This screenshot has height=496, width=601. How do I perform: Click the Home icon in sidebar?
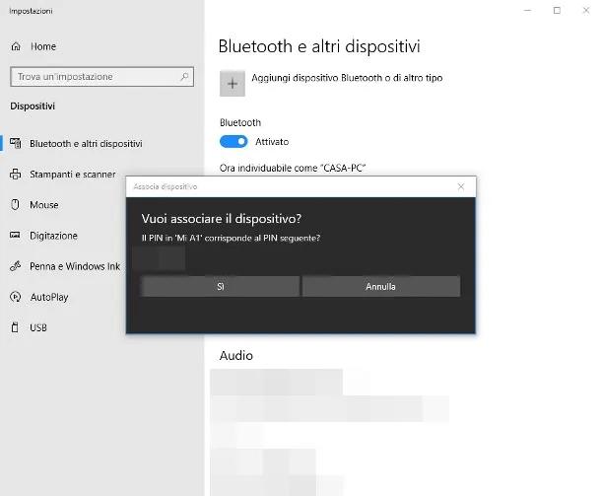[x=16, y=46]
